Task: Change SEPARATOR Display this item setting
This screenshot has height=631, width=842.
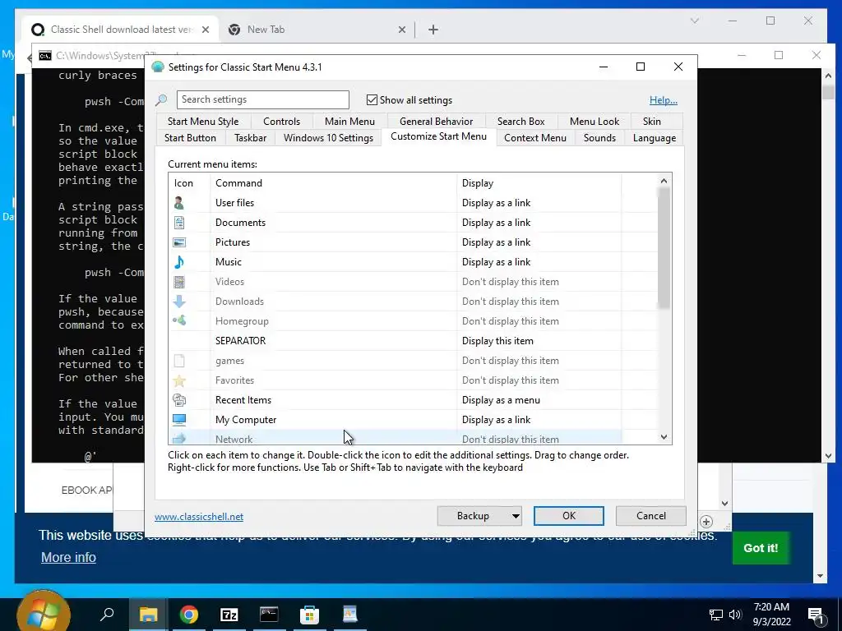Action: pyautogui.click(x=497, y=341)
